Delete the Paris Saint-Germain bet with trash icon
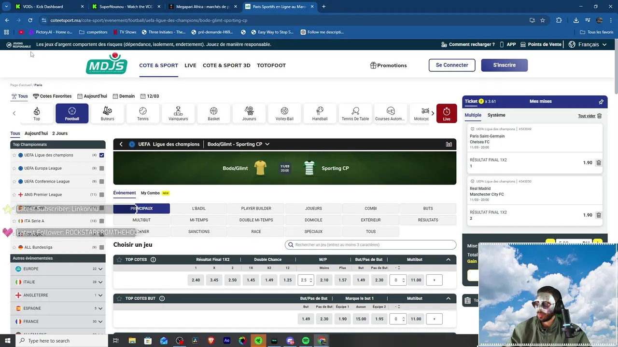The width and height of the screenshot is (618, 347). [x=599, y=163]
